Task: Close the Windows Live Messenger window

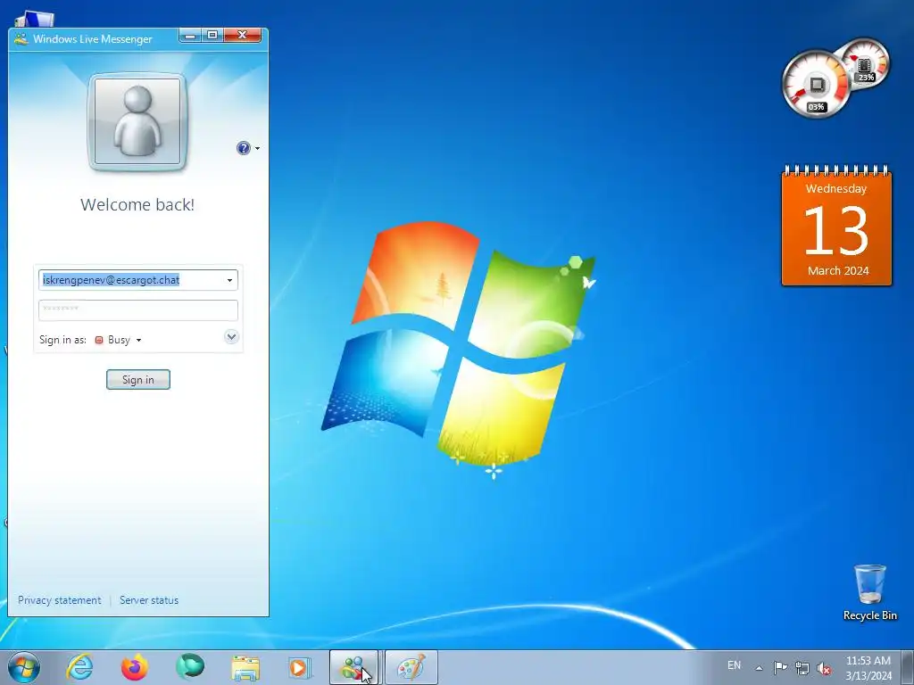Action: 243,36
